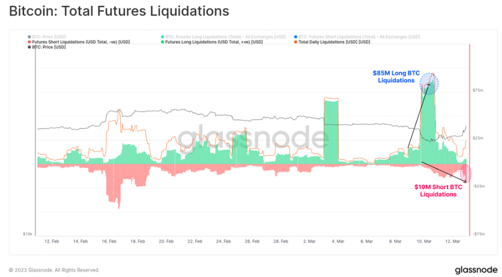Image resolution: width=502 pixels, height=277 pixels.
Task: Click the grey BTC: Price legend dot
Action: pyautogui.click(x=29, y=36)
